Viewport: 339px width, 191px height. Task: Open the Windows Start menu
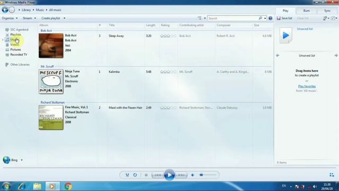click(x=6, y=186)
